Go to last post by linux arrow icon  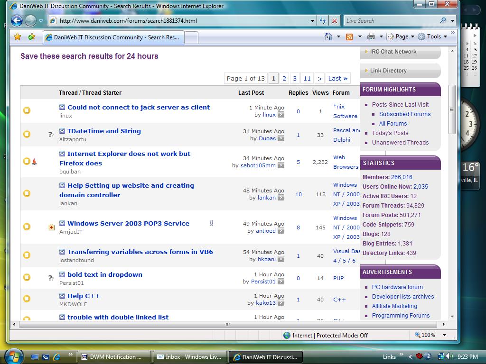tap(281, 115)
